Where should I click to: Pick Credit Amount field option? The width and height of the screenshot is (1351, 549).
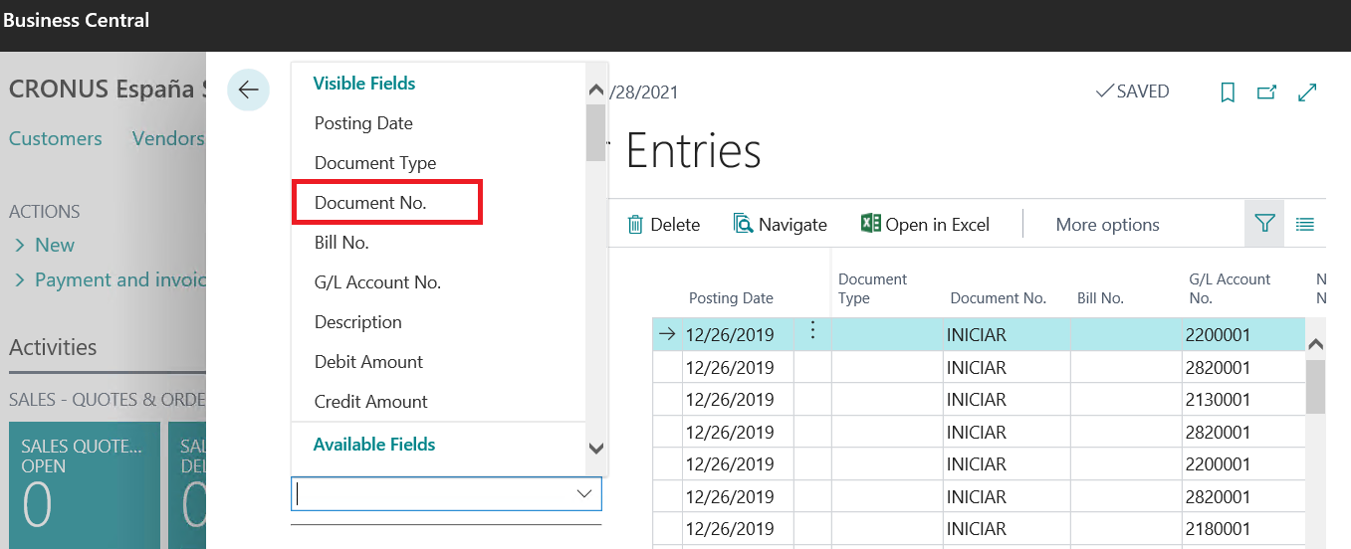[x=370, y=402]
